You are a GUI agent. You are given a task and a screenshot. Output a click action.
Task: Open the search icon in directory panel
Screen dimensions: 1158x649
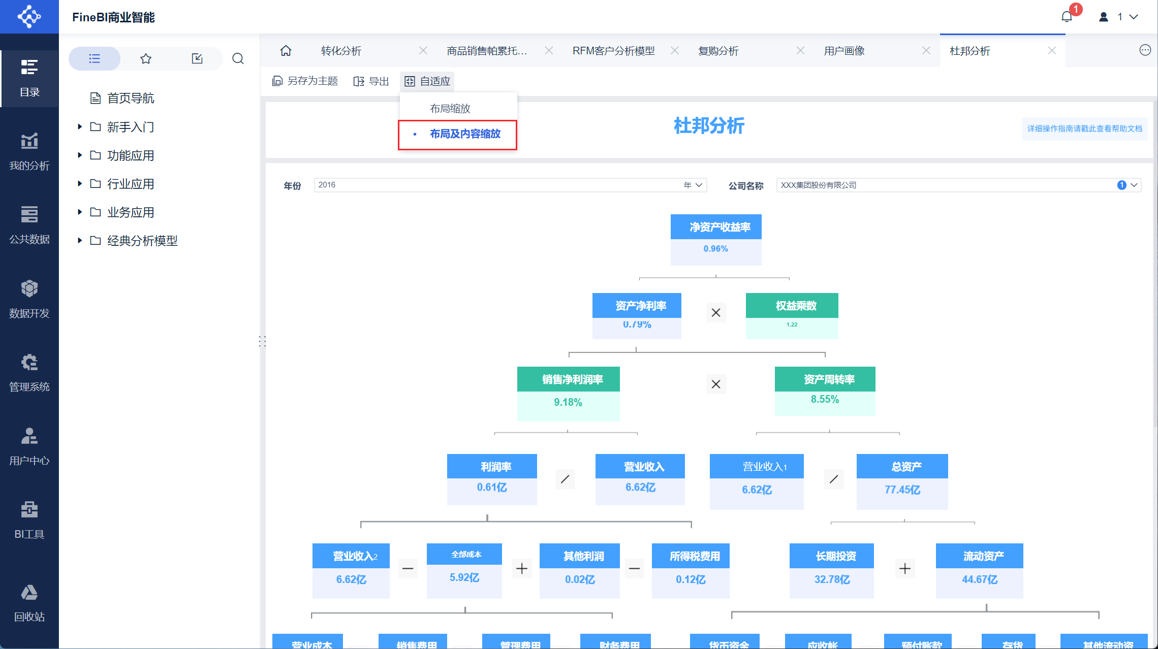click(x=238, y=58)
